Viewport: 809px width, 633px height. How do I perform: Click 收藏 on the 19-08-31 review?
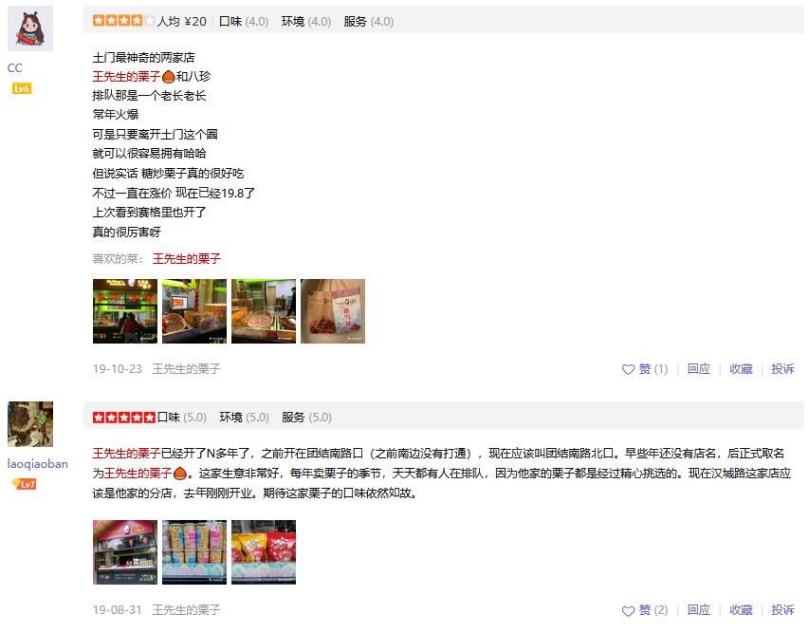click(741, 610)
